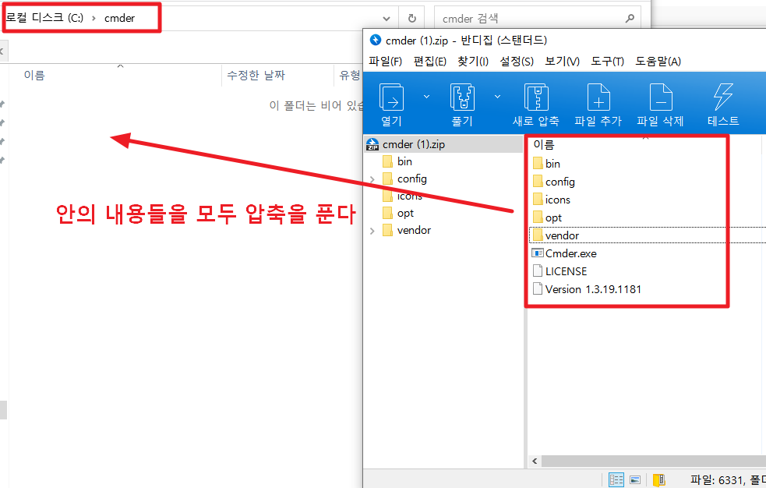The image size is (766, 488).
Task: Select the vendor folder in tree pane
Action: pyautogui.click(x=414, y=231)
